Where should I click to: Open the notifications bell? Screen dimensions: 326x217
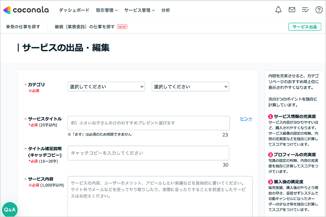(279, 10)
